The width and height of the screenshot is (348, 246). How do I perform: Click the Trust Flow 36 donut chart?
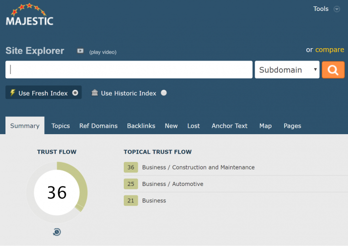[57, 192]
